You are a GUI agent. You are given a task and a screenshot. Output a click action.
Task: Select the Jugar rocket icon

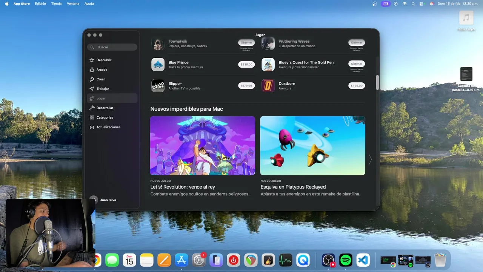pyautogui.click(x=92, y=98)
